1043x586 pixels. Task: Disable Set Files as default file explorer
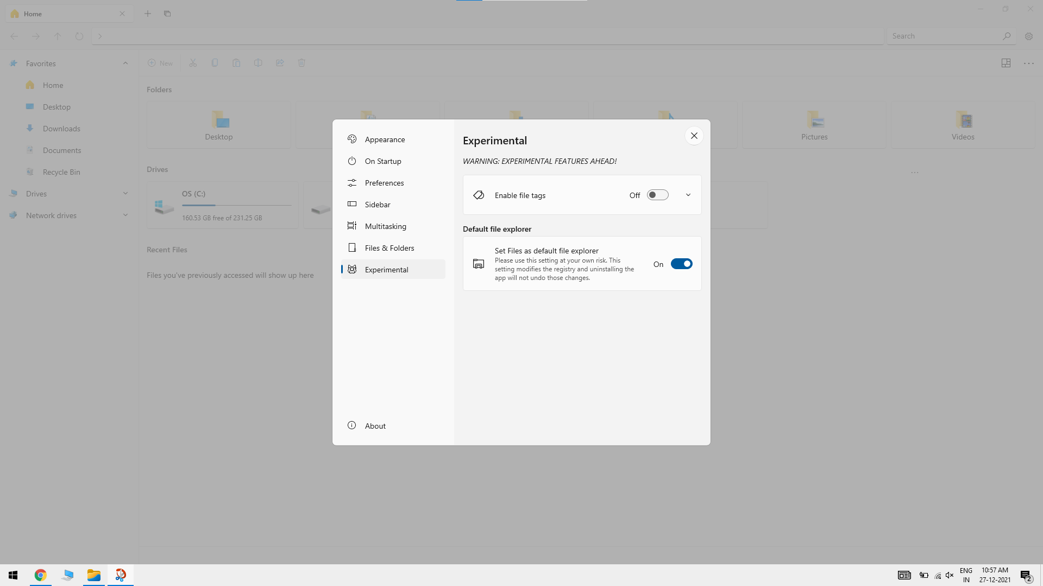tap(682, 264)
